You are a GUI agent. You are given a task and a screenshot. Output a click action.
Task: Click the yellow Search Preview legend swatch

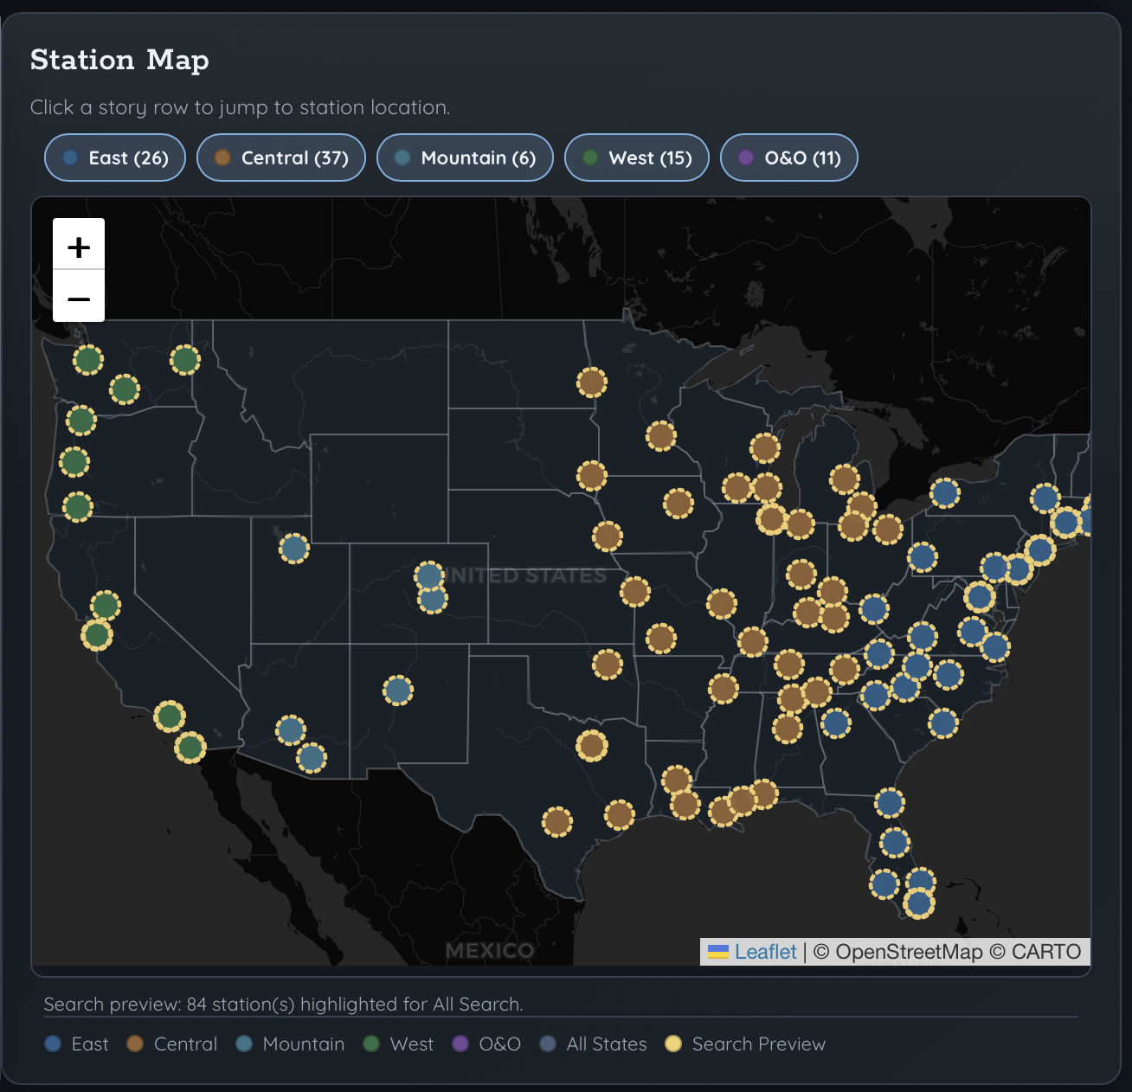coord(673,1044)
